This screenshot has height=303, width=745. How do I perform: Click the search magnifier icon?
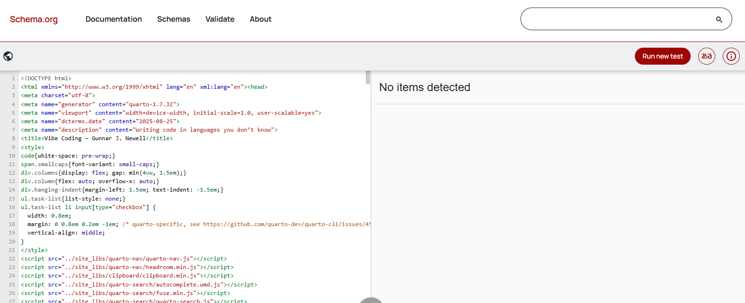click(719, 19)
